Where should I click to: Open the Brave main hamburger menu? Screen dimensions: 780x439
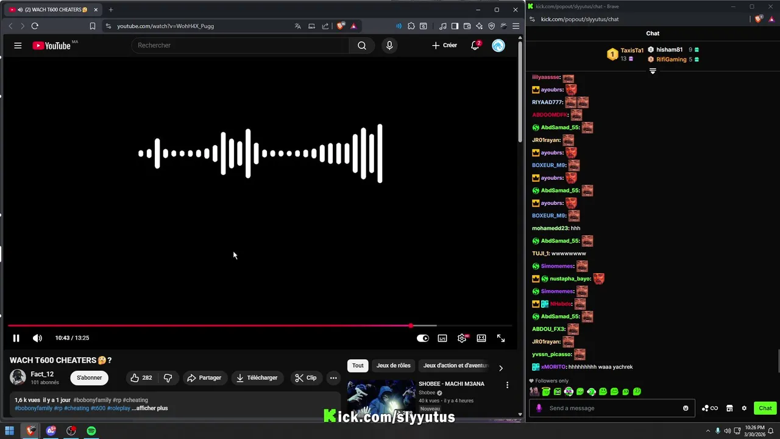[x=516, y=26]
